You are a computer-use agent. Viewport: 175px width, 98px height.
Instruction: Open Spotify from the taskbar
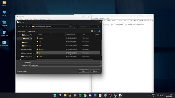[80, 95]
